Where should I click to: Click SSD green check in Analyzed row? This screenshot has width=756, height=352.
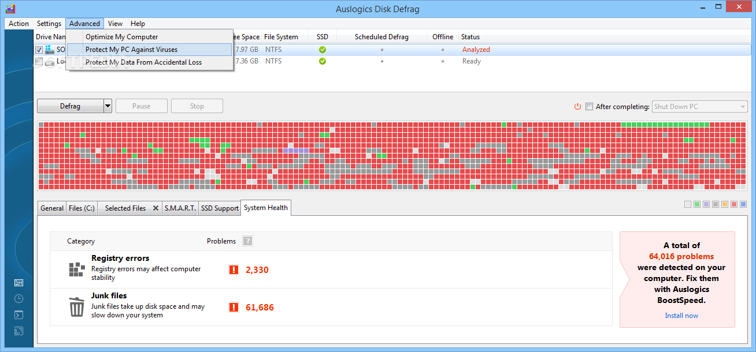(x=323, y=50)
